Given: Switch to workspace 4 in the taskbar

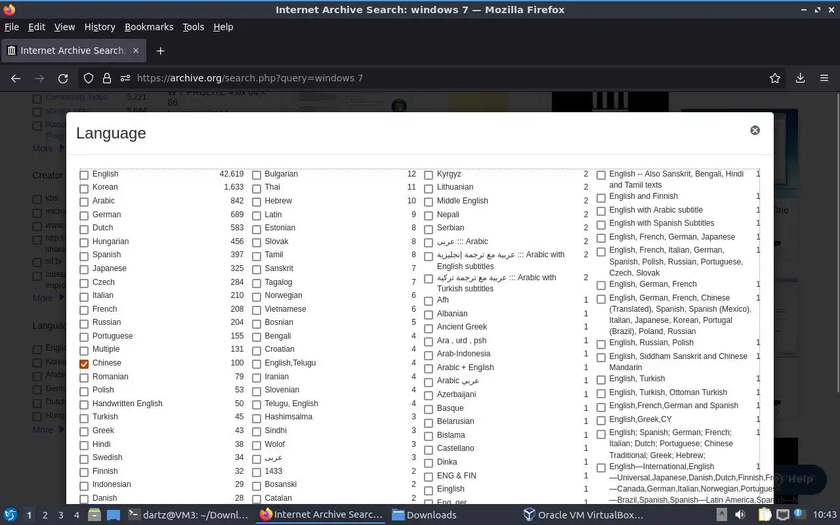Looking at the screenshot, I should [76, 514].
